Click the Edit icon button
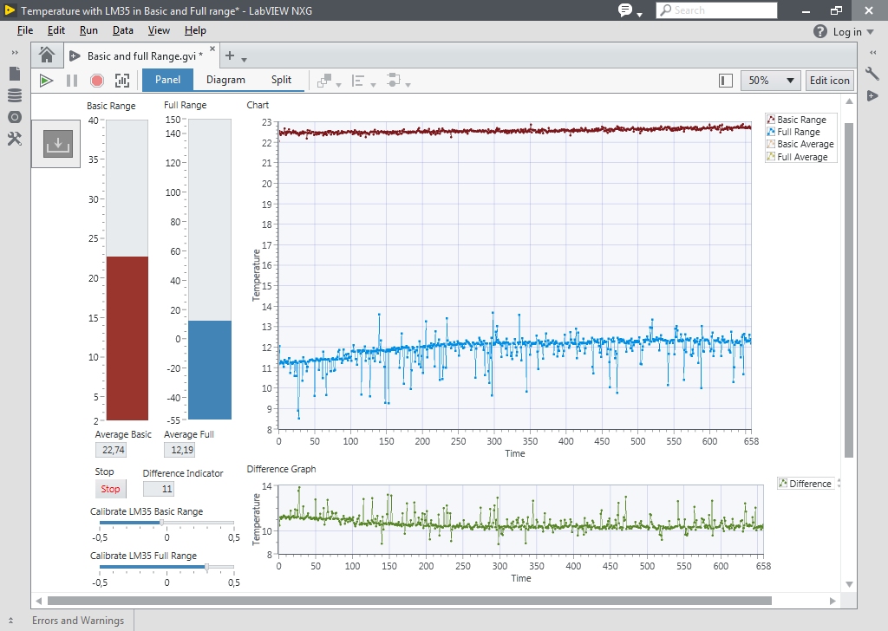Screen dimensions: 888x631 click(830, 81)
